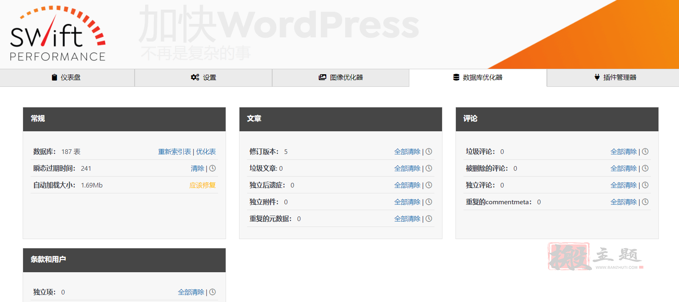Click clock icon for 垃圾评论
Viewport: 679px width, 302px height.
click(x=645, y=151)
